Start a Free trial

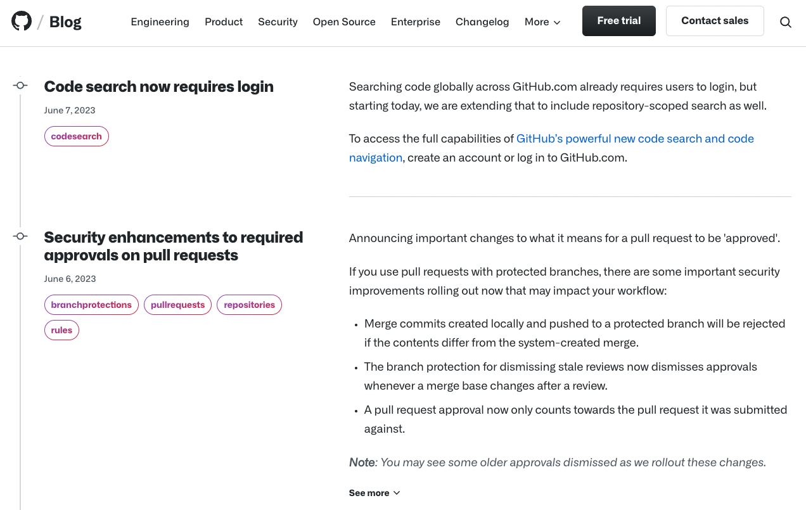(618, 21)
